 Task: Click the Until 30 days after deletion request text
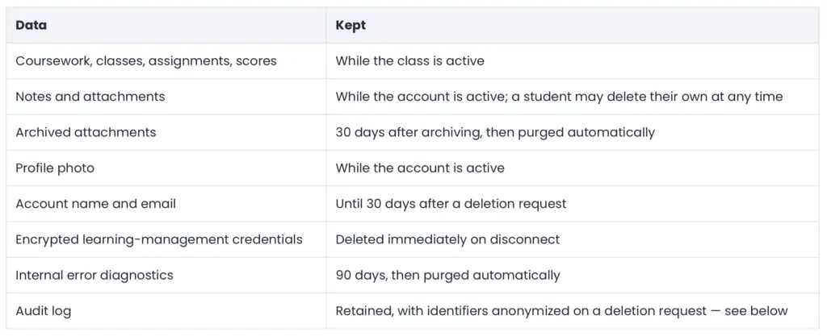pyautogui.click(x=451, y=204)
